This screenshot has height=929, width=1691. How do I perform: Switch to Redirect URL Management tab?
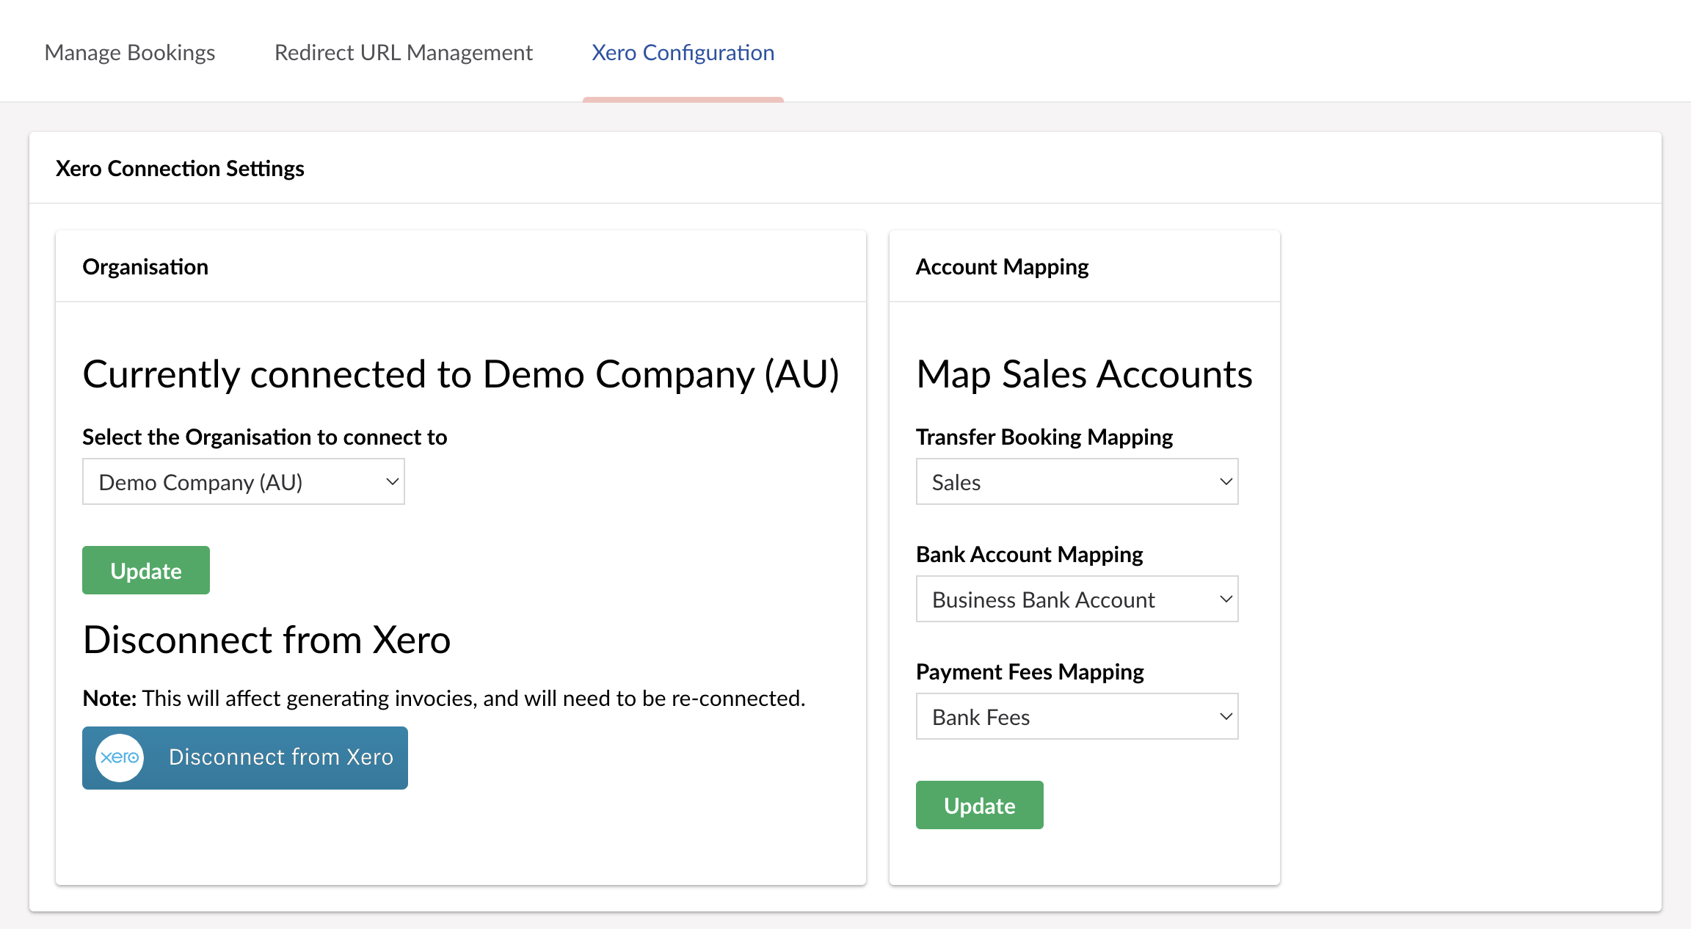tap(403, 53)
